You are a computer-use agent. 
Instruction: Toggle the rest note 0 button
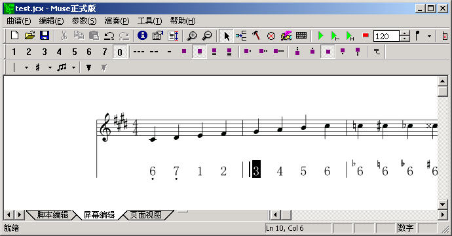pyautogui.click(x=120, y=52)
